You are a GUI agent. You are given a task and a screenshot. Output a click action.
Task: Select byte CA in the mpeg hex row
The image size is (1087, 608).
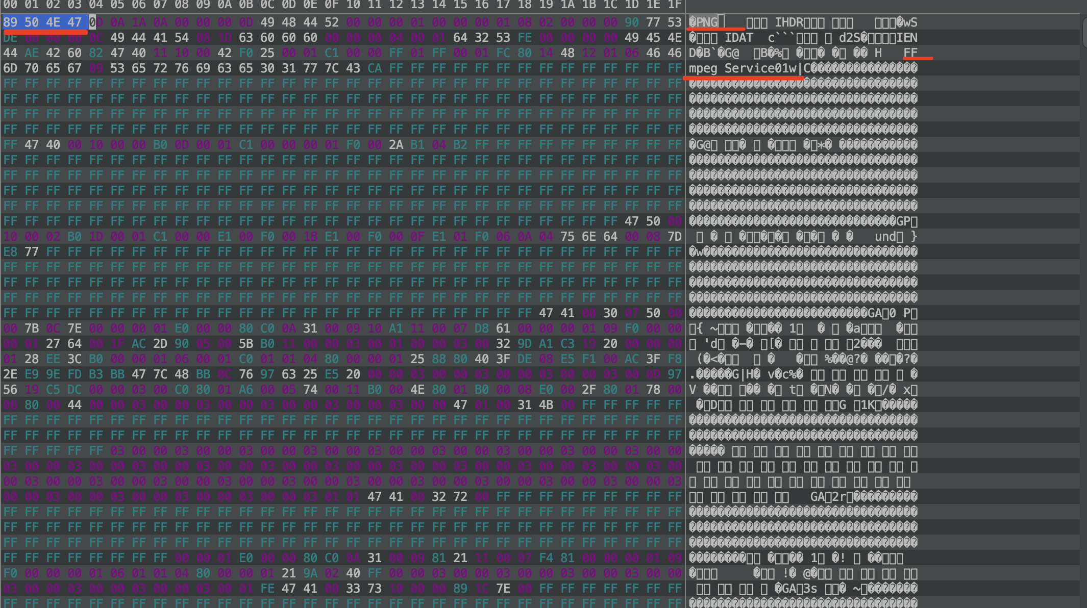point(375,68)
